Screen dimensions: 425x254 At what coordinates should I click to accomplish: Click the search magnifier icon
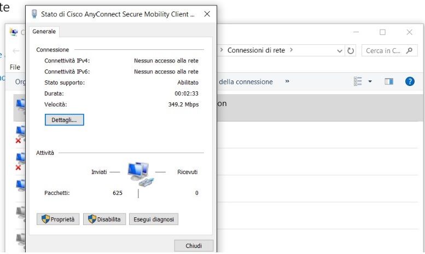coord(409,50)
